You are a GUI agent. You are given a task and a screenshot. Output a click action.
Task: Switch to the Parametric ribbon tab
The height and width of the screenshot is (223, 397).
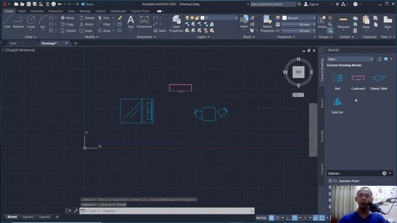55,11
